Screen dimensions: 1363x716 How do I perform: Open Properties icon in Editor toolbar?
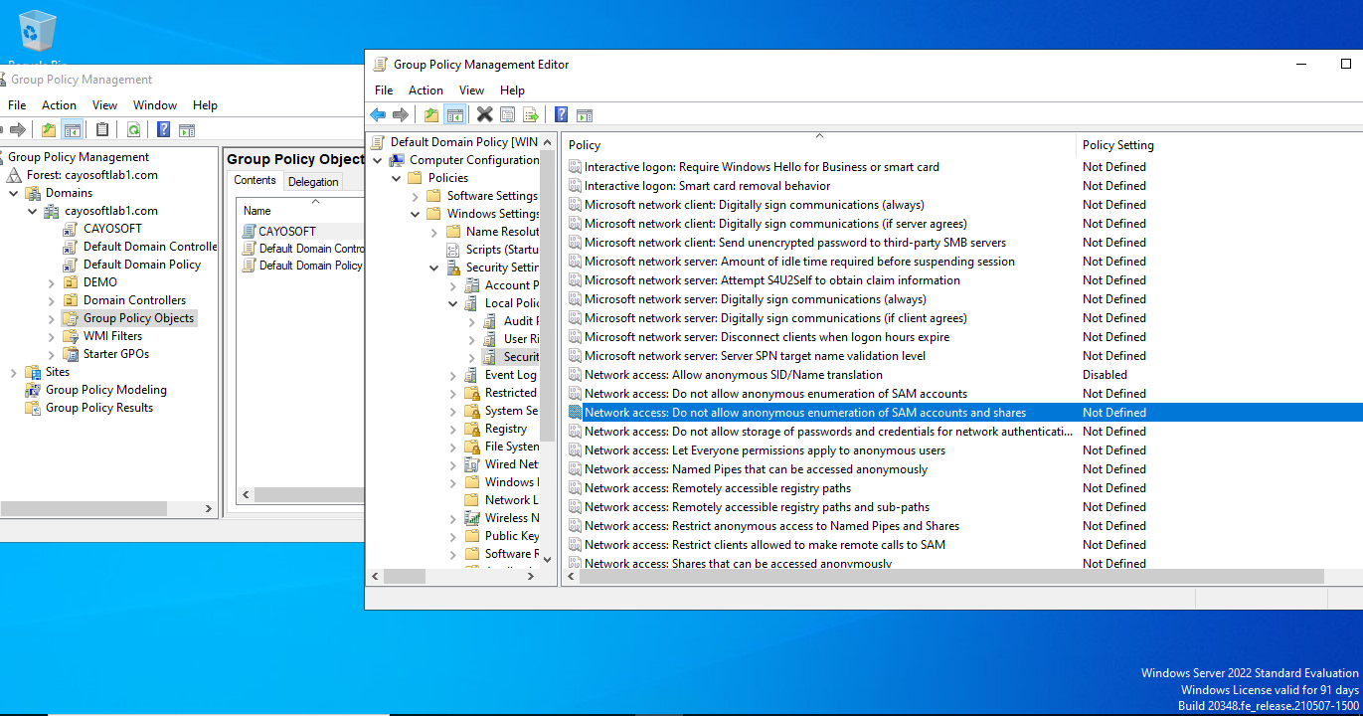tap(507, 115)
